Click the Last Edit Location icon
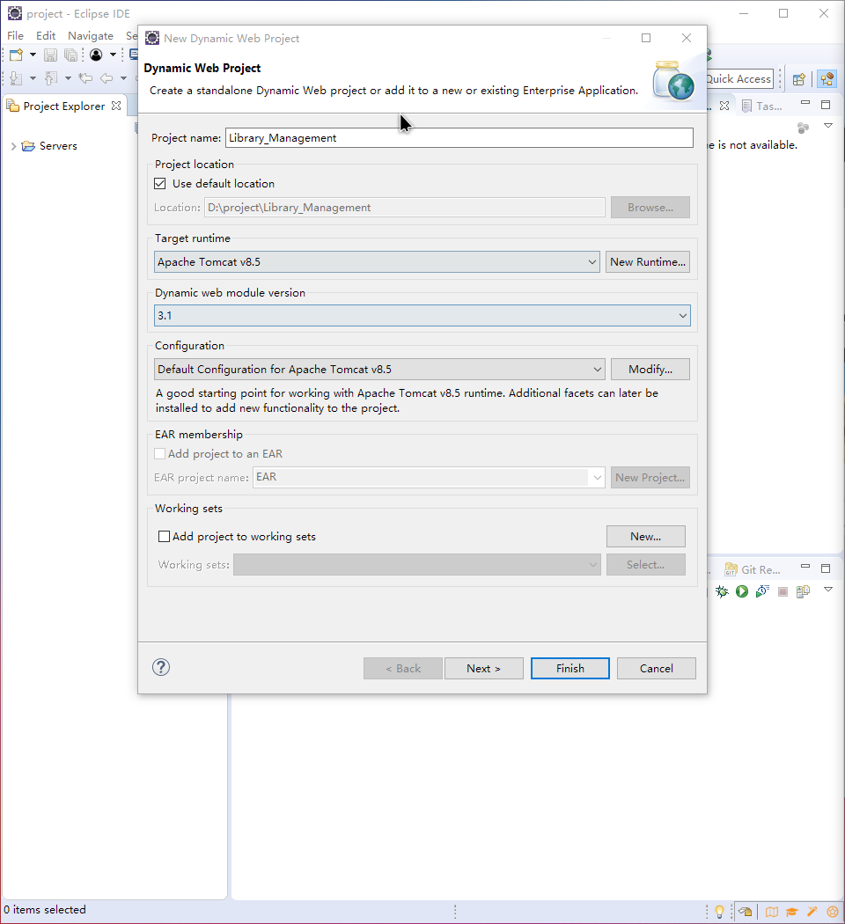 tap(85, 77)
